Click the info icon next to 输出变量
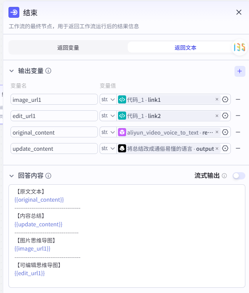 tap(48, 71)
